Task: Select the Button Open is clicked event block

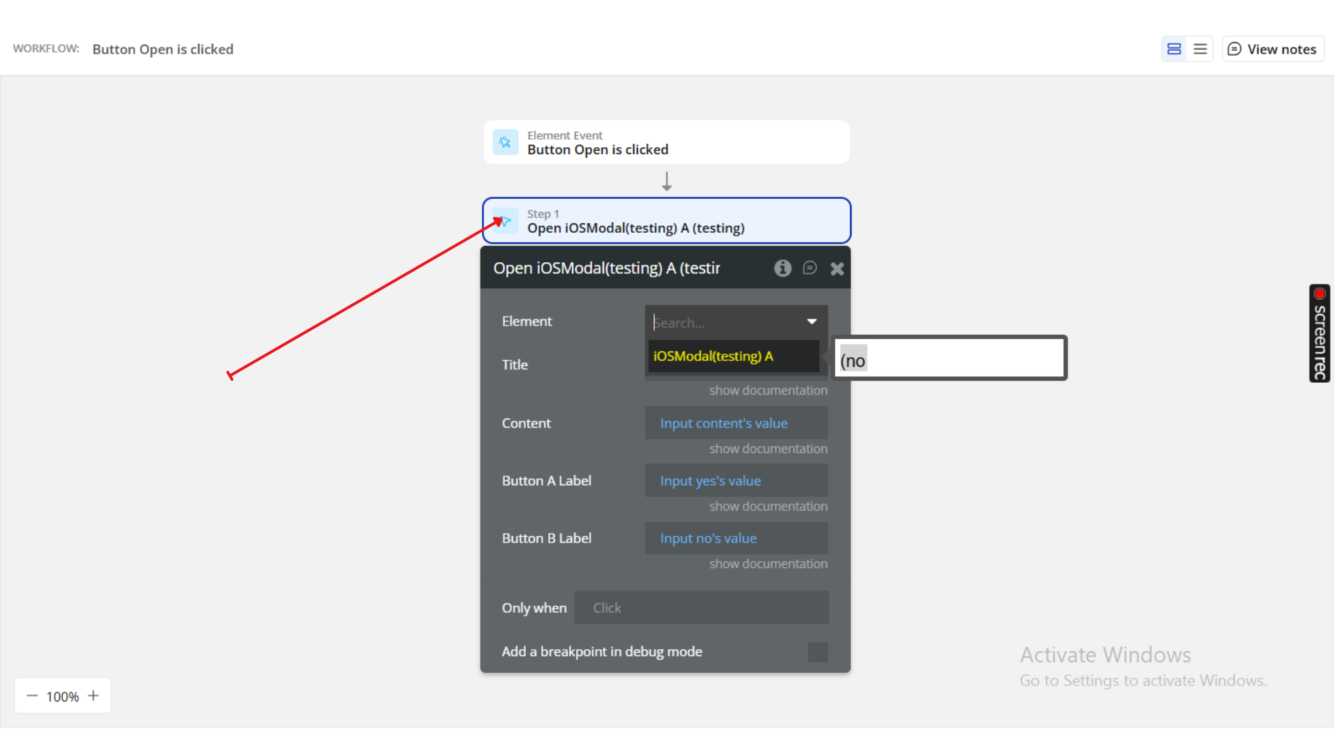Action: tap(666, 143)
